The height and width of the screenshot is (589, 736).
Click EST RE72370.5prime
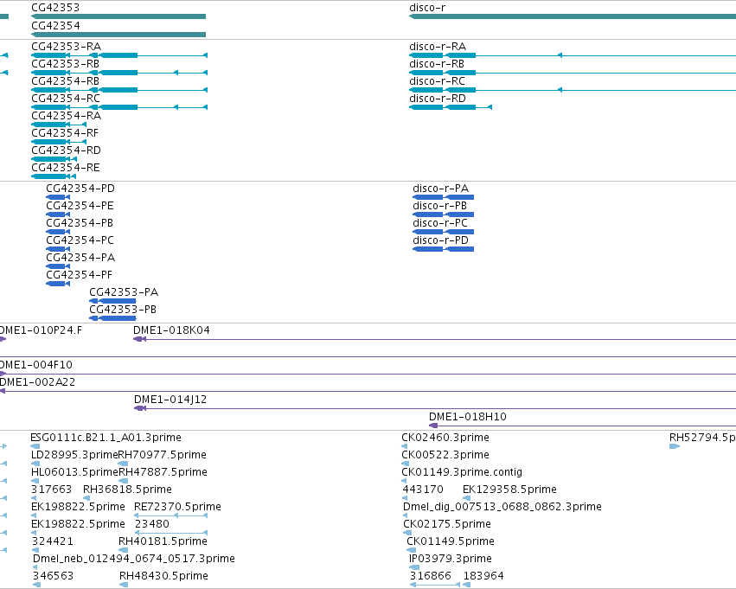(x=178, y=508)
